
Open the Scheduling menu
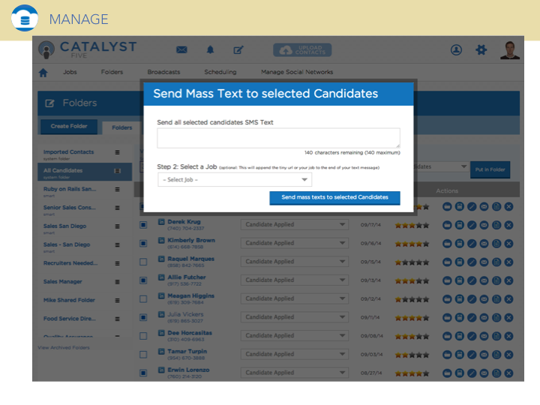(220, 72)
